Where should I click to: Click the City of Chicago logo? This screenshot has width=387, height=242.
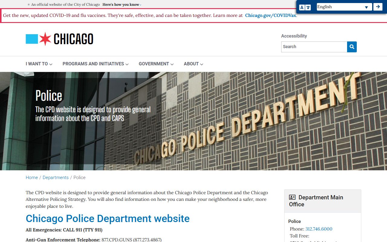coord(60,39)
